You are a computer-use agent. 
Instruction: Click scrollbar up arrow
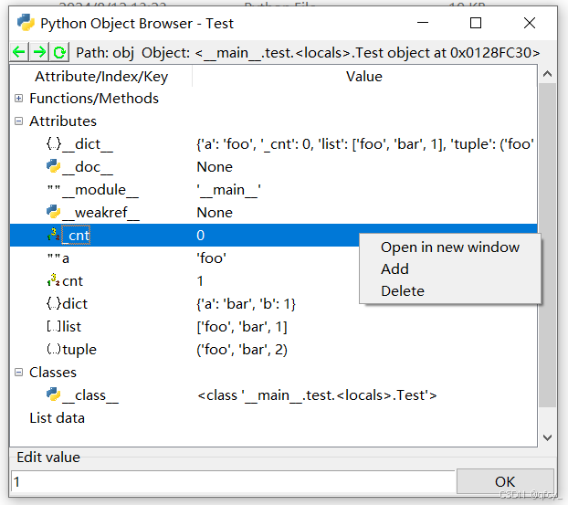pos(547,74)
